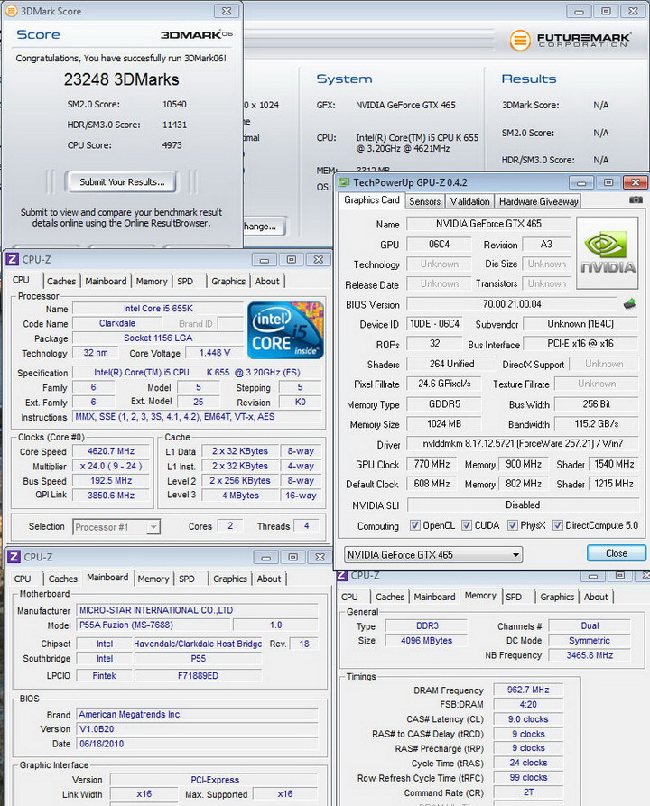The image size is (650, 806).
Task: Click the NB Frequency value 3465.8 MHz
Action: point(590,655)
